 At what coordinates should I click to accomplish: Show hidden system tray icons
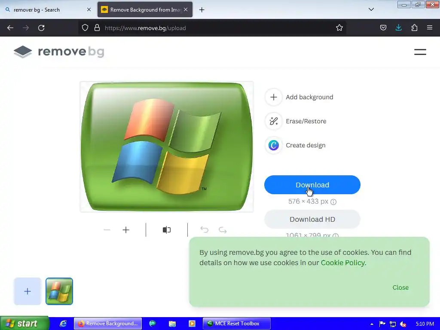click(x=372, y=324)
